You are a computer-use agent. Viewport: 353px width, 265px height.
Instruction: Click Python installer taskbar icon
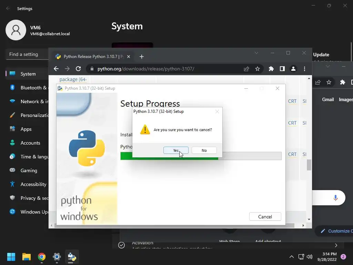(72, 257)
